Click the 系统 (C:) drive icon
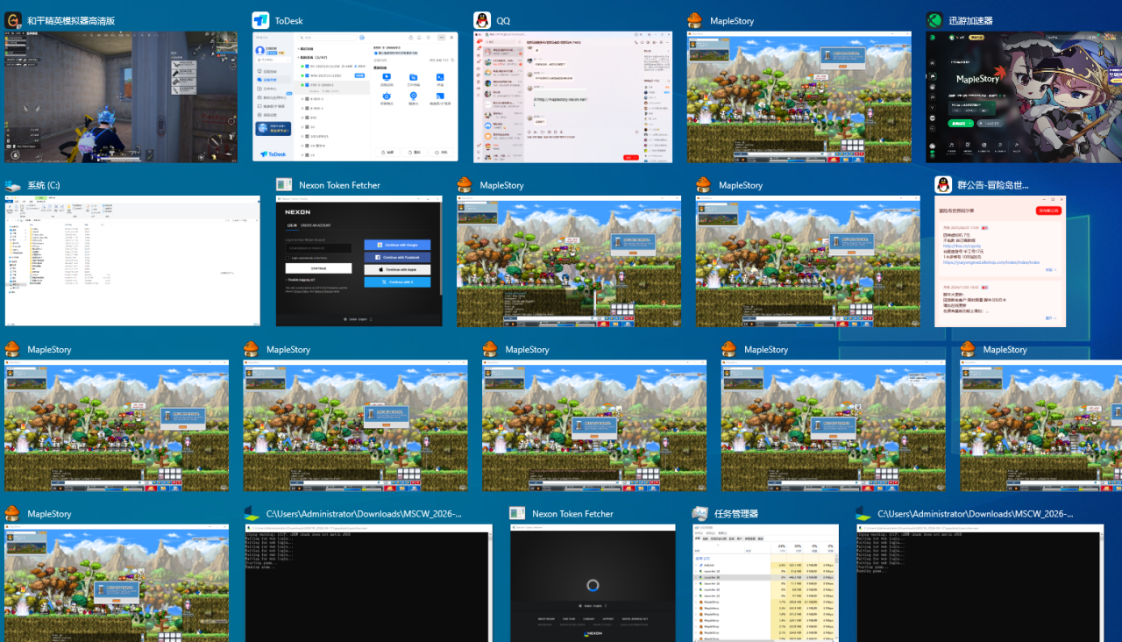1122x642 pixels. [13, 185]
